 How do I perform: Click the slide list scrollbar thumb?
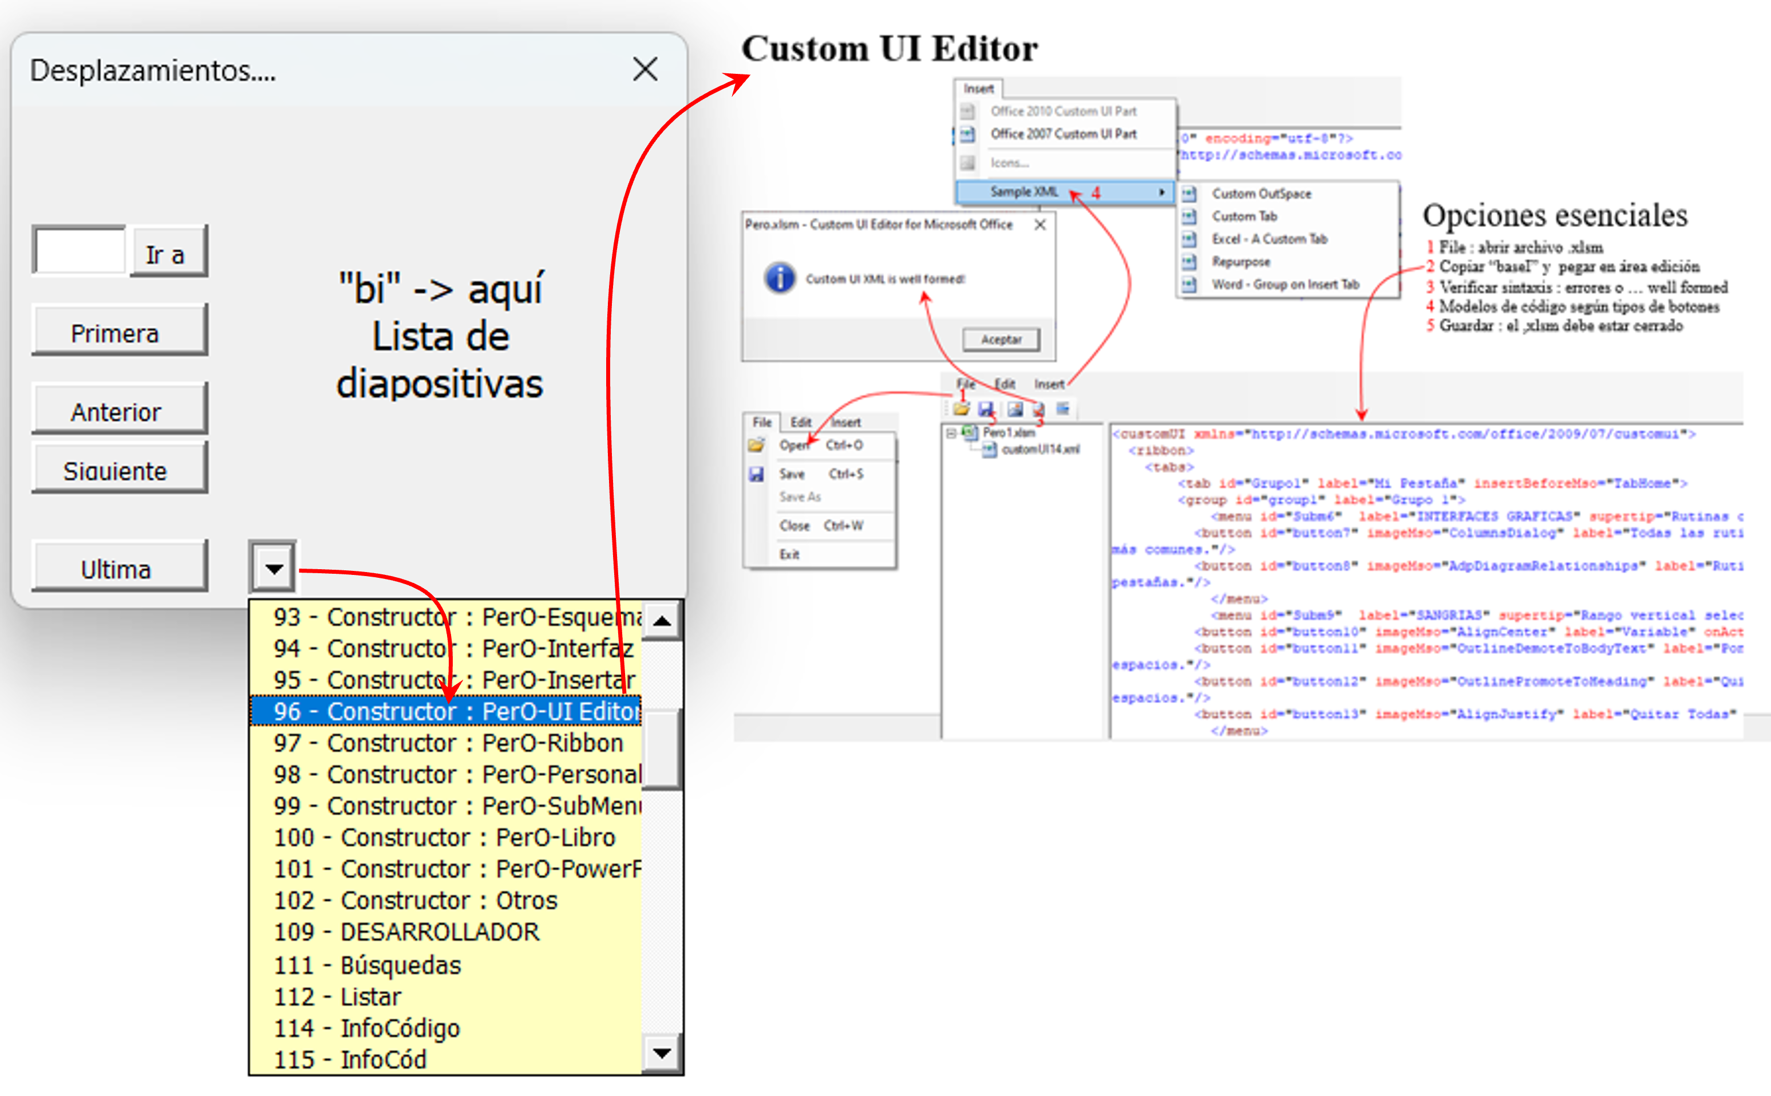[661, 749]
